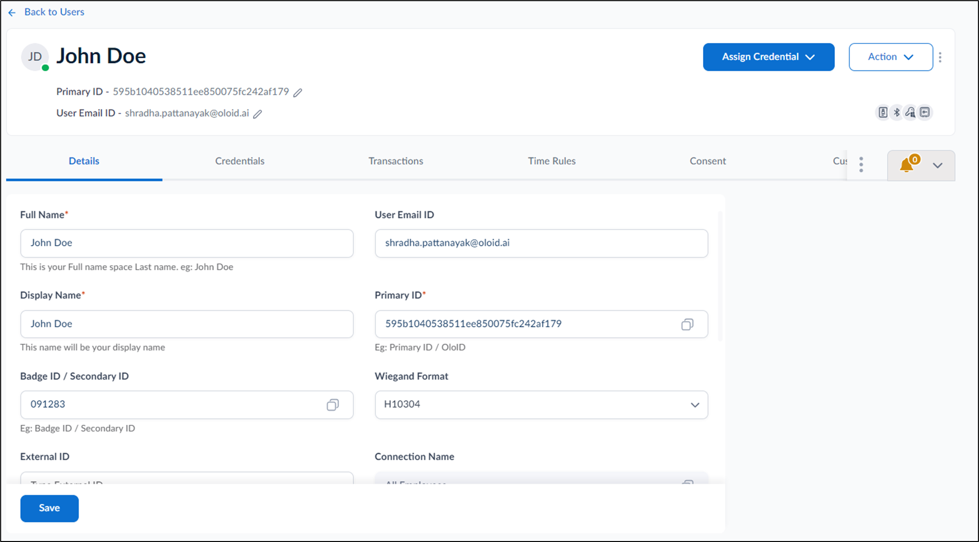Switch to the Consent tab
Viewport: 979px width, 542px height.
pos(707,161)
